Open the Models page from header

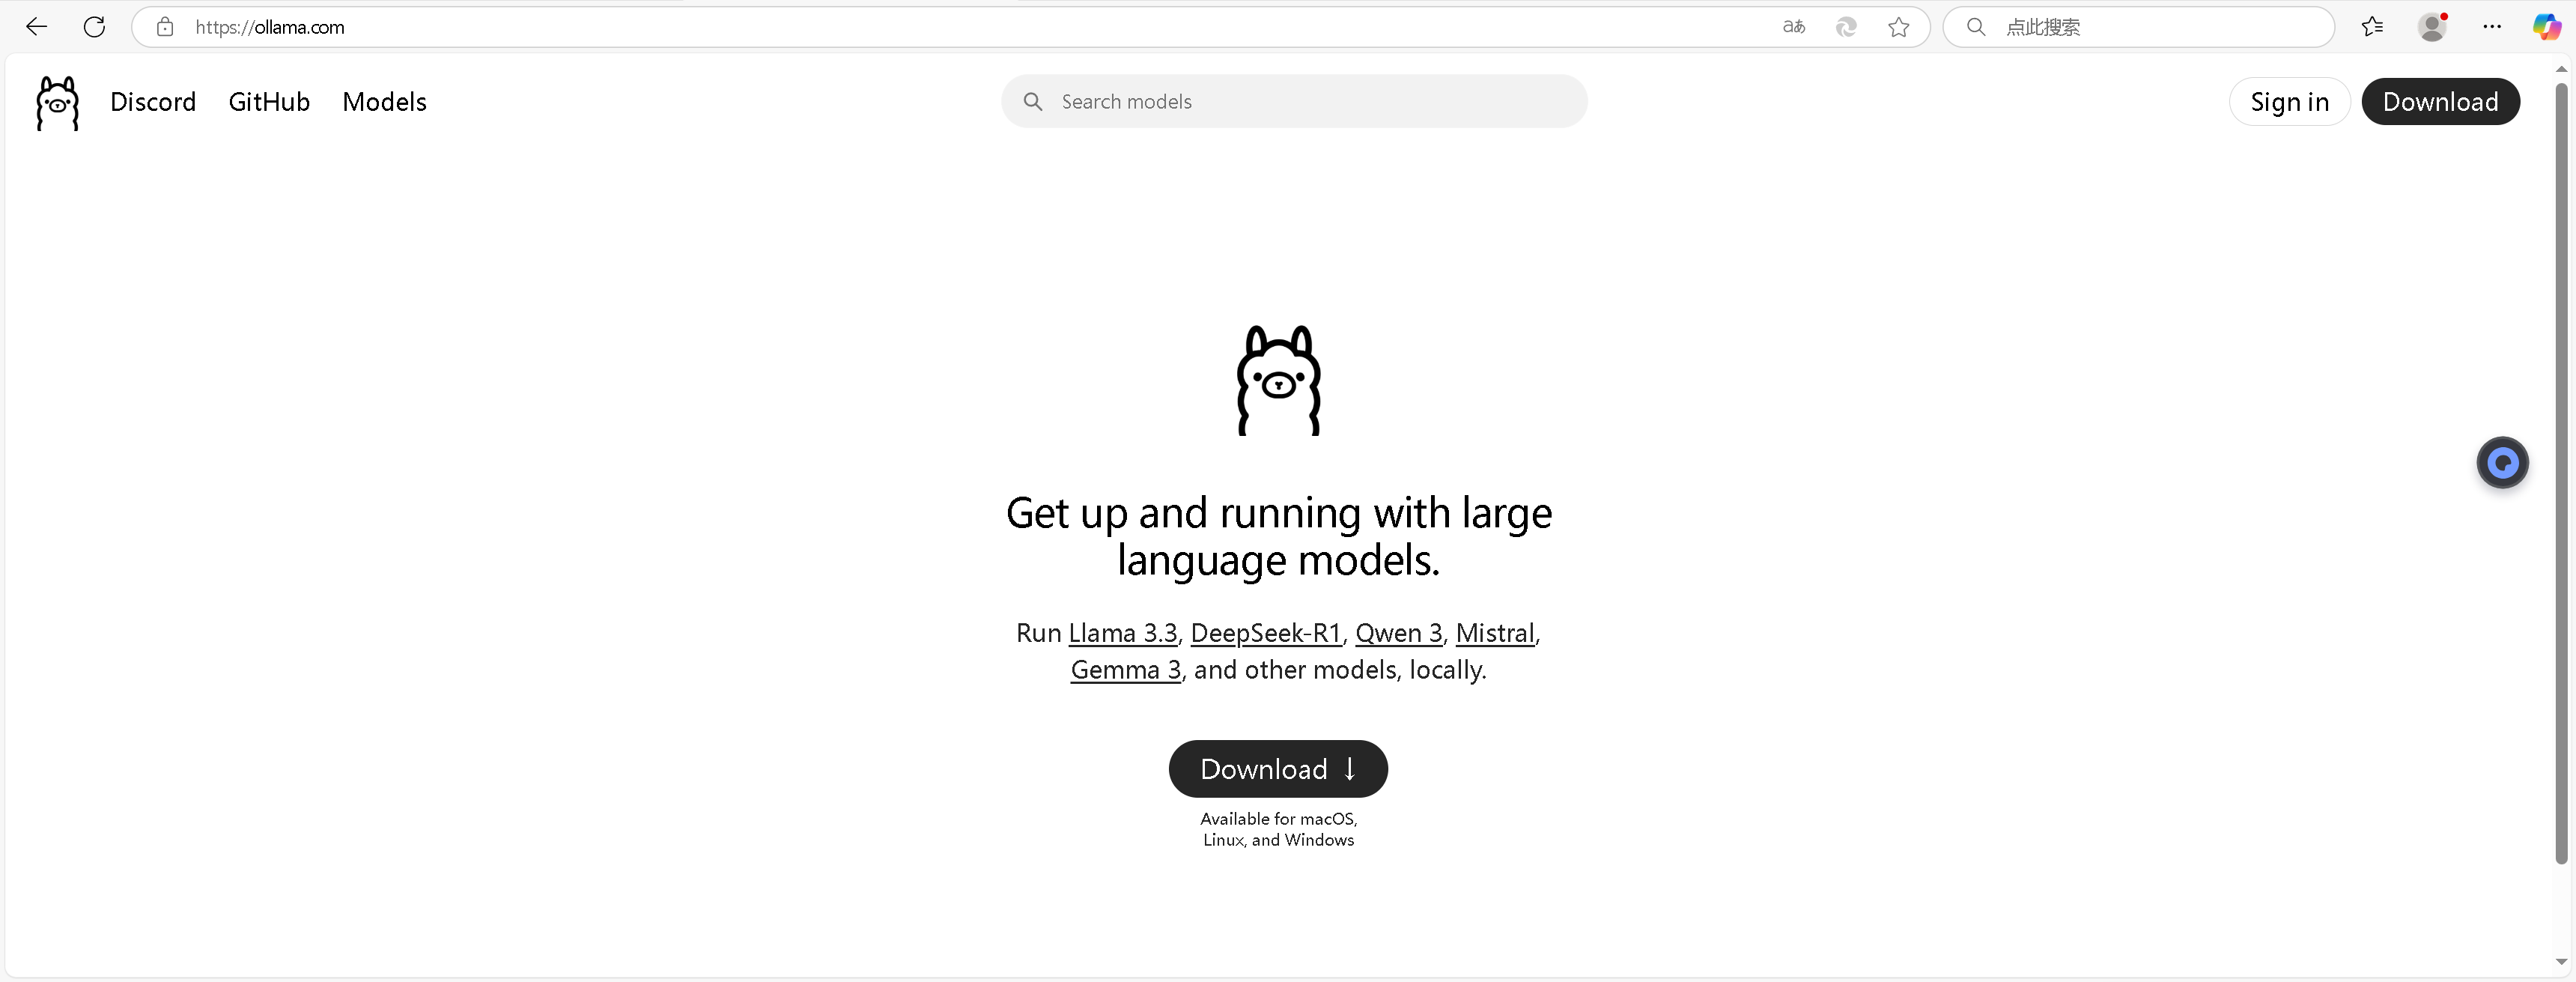[384, 102]
